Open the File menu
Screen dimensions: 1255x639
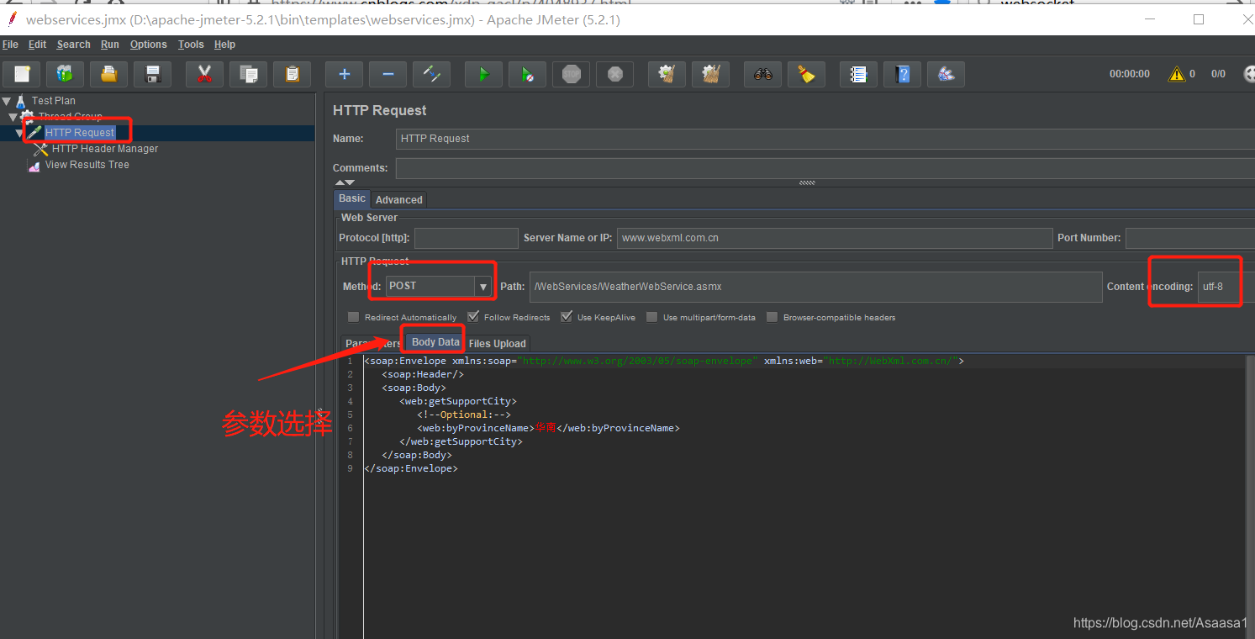[10, 45]
